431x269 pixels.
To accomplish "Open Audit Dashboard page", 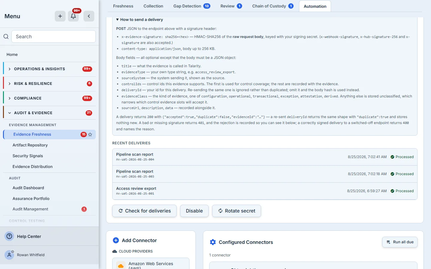I will coord(49,188).
